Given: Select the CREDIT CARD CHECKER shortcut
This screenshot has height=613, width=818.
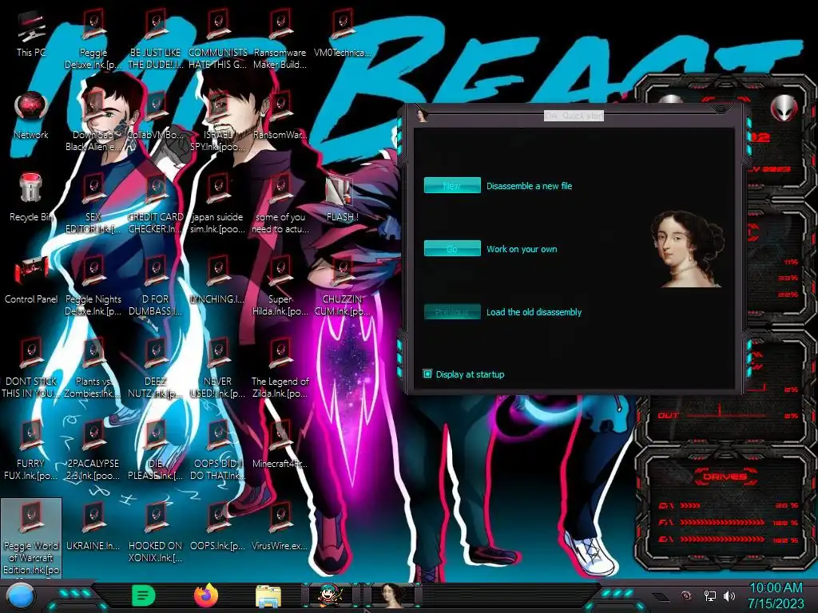Looking at the screenshot, I should tap(156, 204).
